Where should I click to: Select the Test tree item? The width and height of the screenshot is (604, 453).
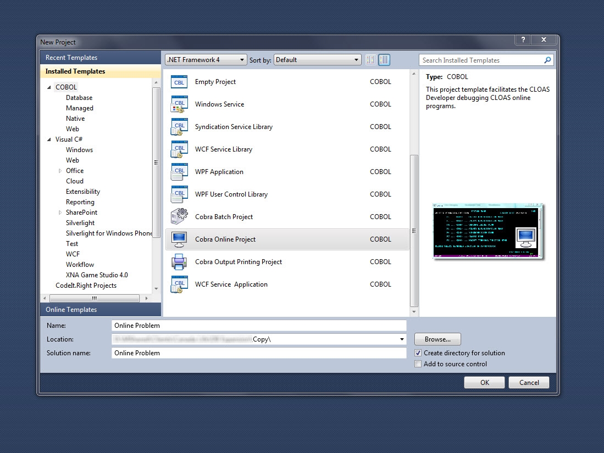pyautogui.click(x=71, y=244)
